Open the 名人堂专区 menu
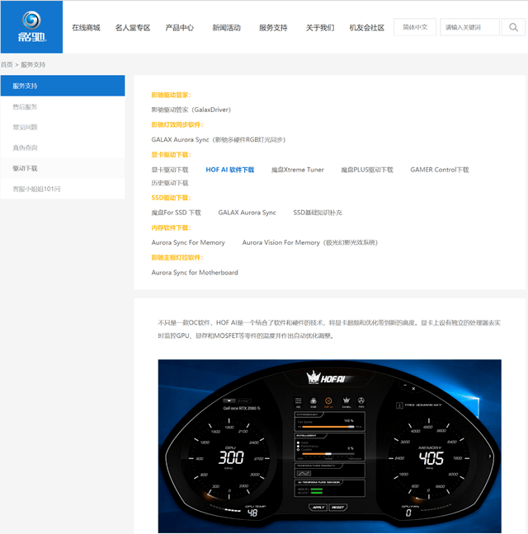 click(x=133, y=27)
